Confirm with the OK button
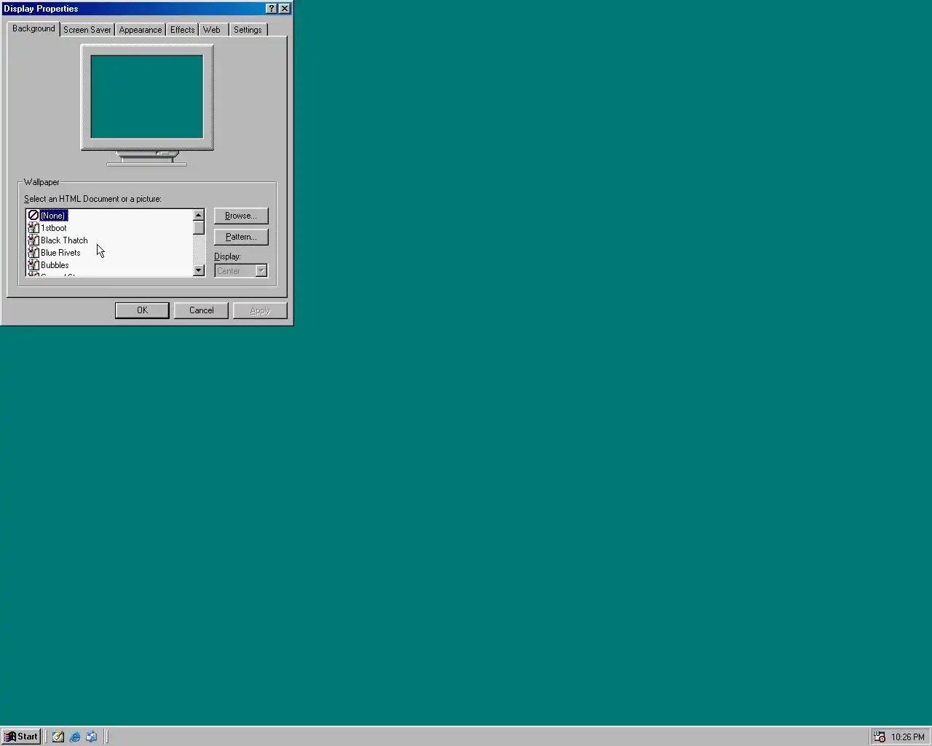 [142, 310]
